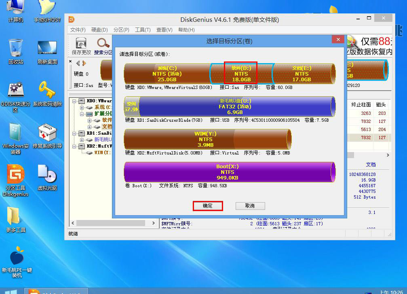
Task: Collapse the HD0:VMware disk tree node
Action: pyautogui.click(x=74, y=101)
